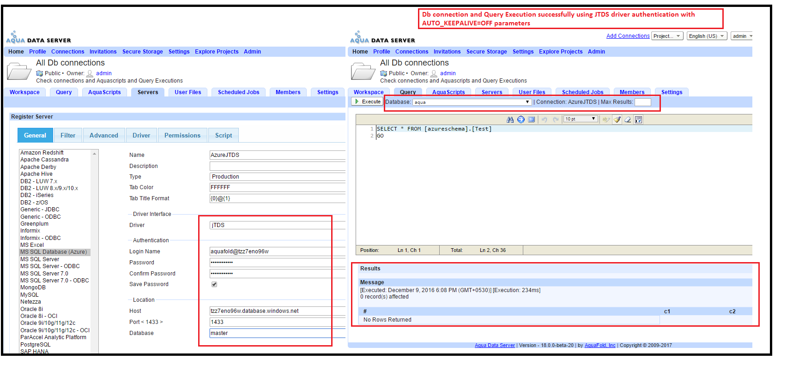The image size is (793, 365).
Task: Open the Scheduled Jobs tab in the right window
Action: click(x=583, y=92)
